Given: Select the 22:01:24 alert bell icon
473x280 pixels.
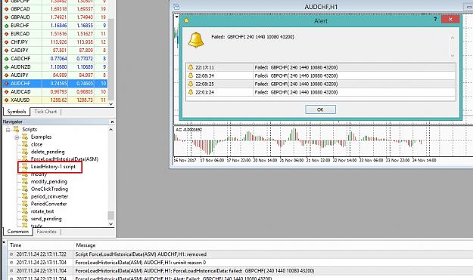Looking at the screenshot, I should tap(191, 92).
